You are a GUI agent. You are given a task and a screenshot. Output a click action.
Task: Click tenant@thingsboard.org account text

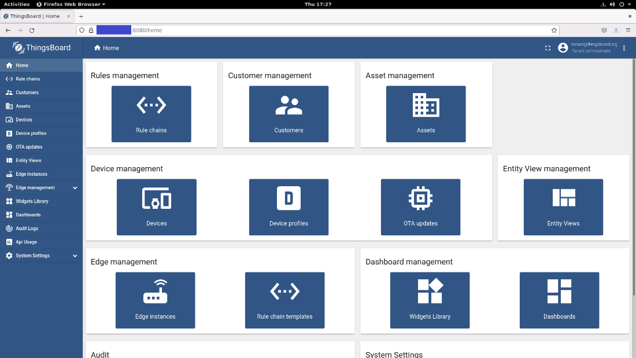click(594, 44)
